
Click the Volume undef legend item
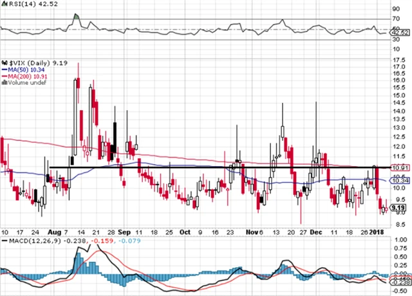26,83
